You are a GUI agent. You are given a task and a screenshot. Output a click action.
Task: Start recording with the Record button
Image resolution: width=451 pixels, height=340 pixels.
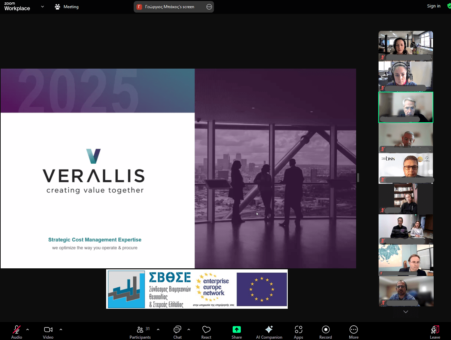pyautogui.click(x=325, y=332)
